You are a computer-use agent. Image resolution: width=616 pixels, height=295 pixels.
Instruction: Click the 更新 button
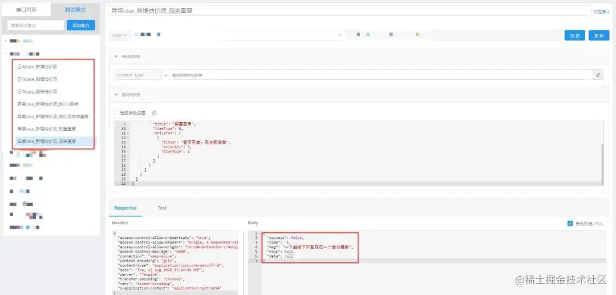(x=599, y=35)
